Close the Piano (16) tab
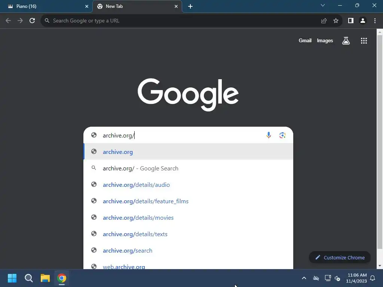 coord(87,6)
